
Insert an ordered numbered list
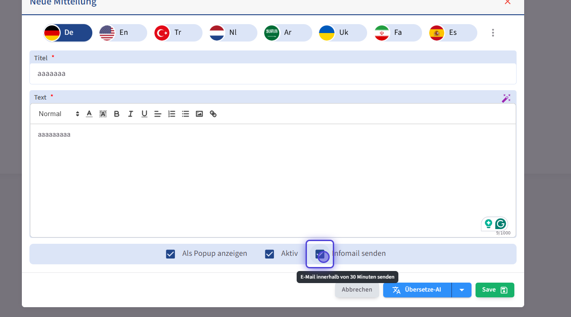[x=172, y=114]
